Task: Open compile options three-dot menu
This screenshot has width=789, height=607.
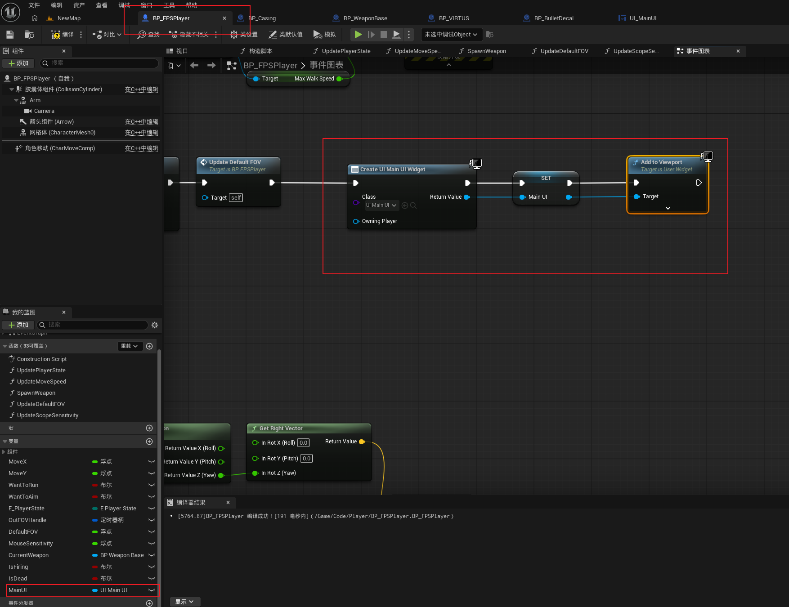Action: 81,35
